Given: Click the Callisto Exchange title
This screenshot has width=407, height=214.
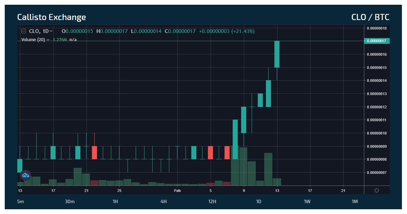Looking at the screenshot, I should pyautogui.click(x=52, y=17).
